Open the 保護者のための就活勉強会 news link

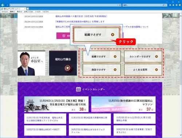[80, 21]
